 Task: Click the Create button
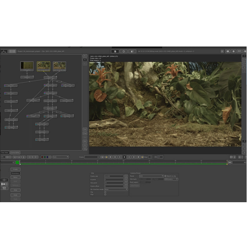[x=15, y=169]
